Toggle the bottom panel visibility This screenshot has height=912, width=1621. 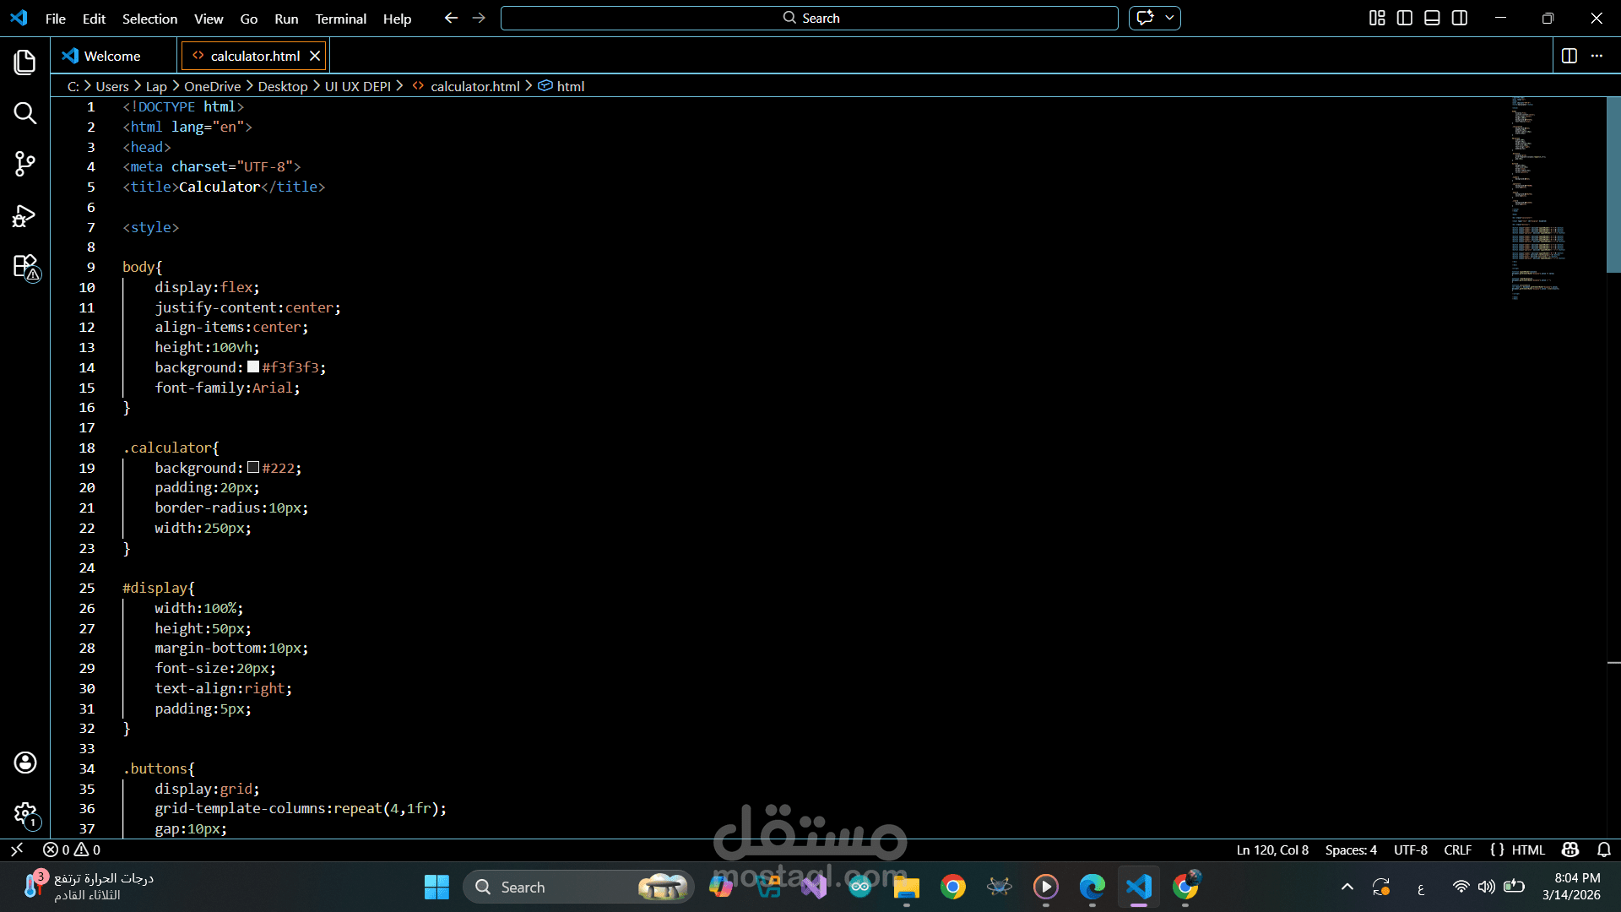click(1432, 18)
